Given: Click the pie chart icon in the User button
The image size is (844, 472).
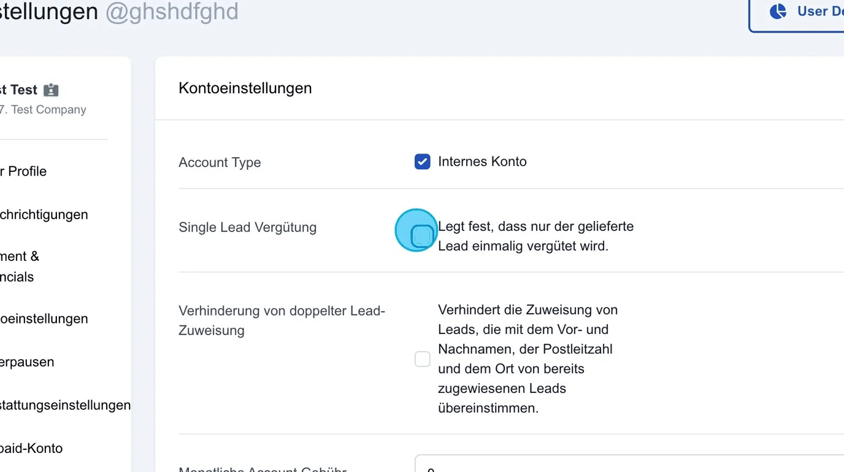Looking at the screenshot, I should (x=778, y=11).
